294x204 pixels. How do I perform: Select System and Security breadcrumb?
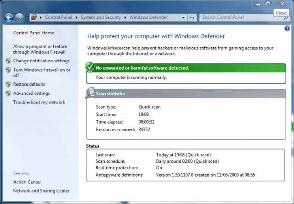pyautogui.click(x=102, y=17)
